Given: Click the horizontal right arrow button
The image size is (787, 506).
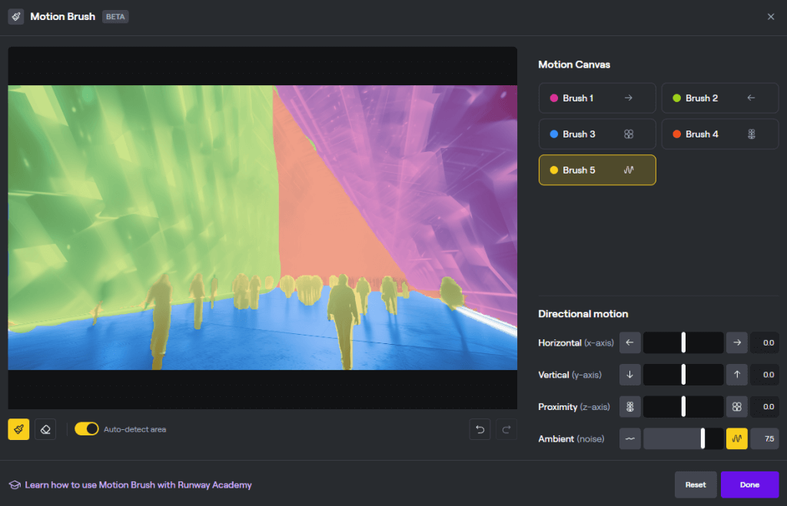Looking at the screenshot, I should pyautogui.click(x=736, y=342).
